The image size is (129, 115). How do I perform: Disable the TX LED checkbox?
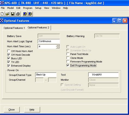[x=9, y=62]
